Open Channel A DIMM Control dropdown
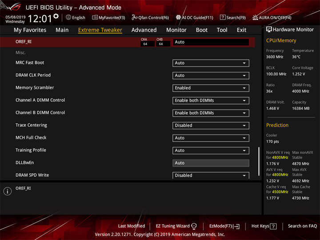This screenshot has width=320, height=240. coord(211,100)
